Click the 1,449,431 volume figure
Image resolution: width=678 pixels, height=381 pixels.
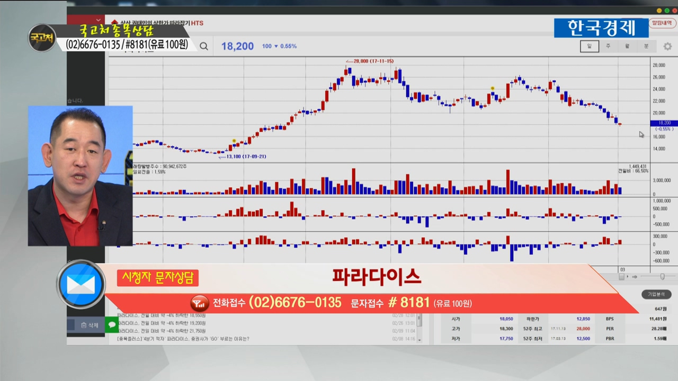point(638,166)
